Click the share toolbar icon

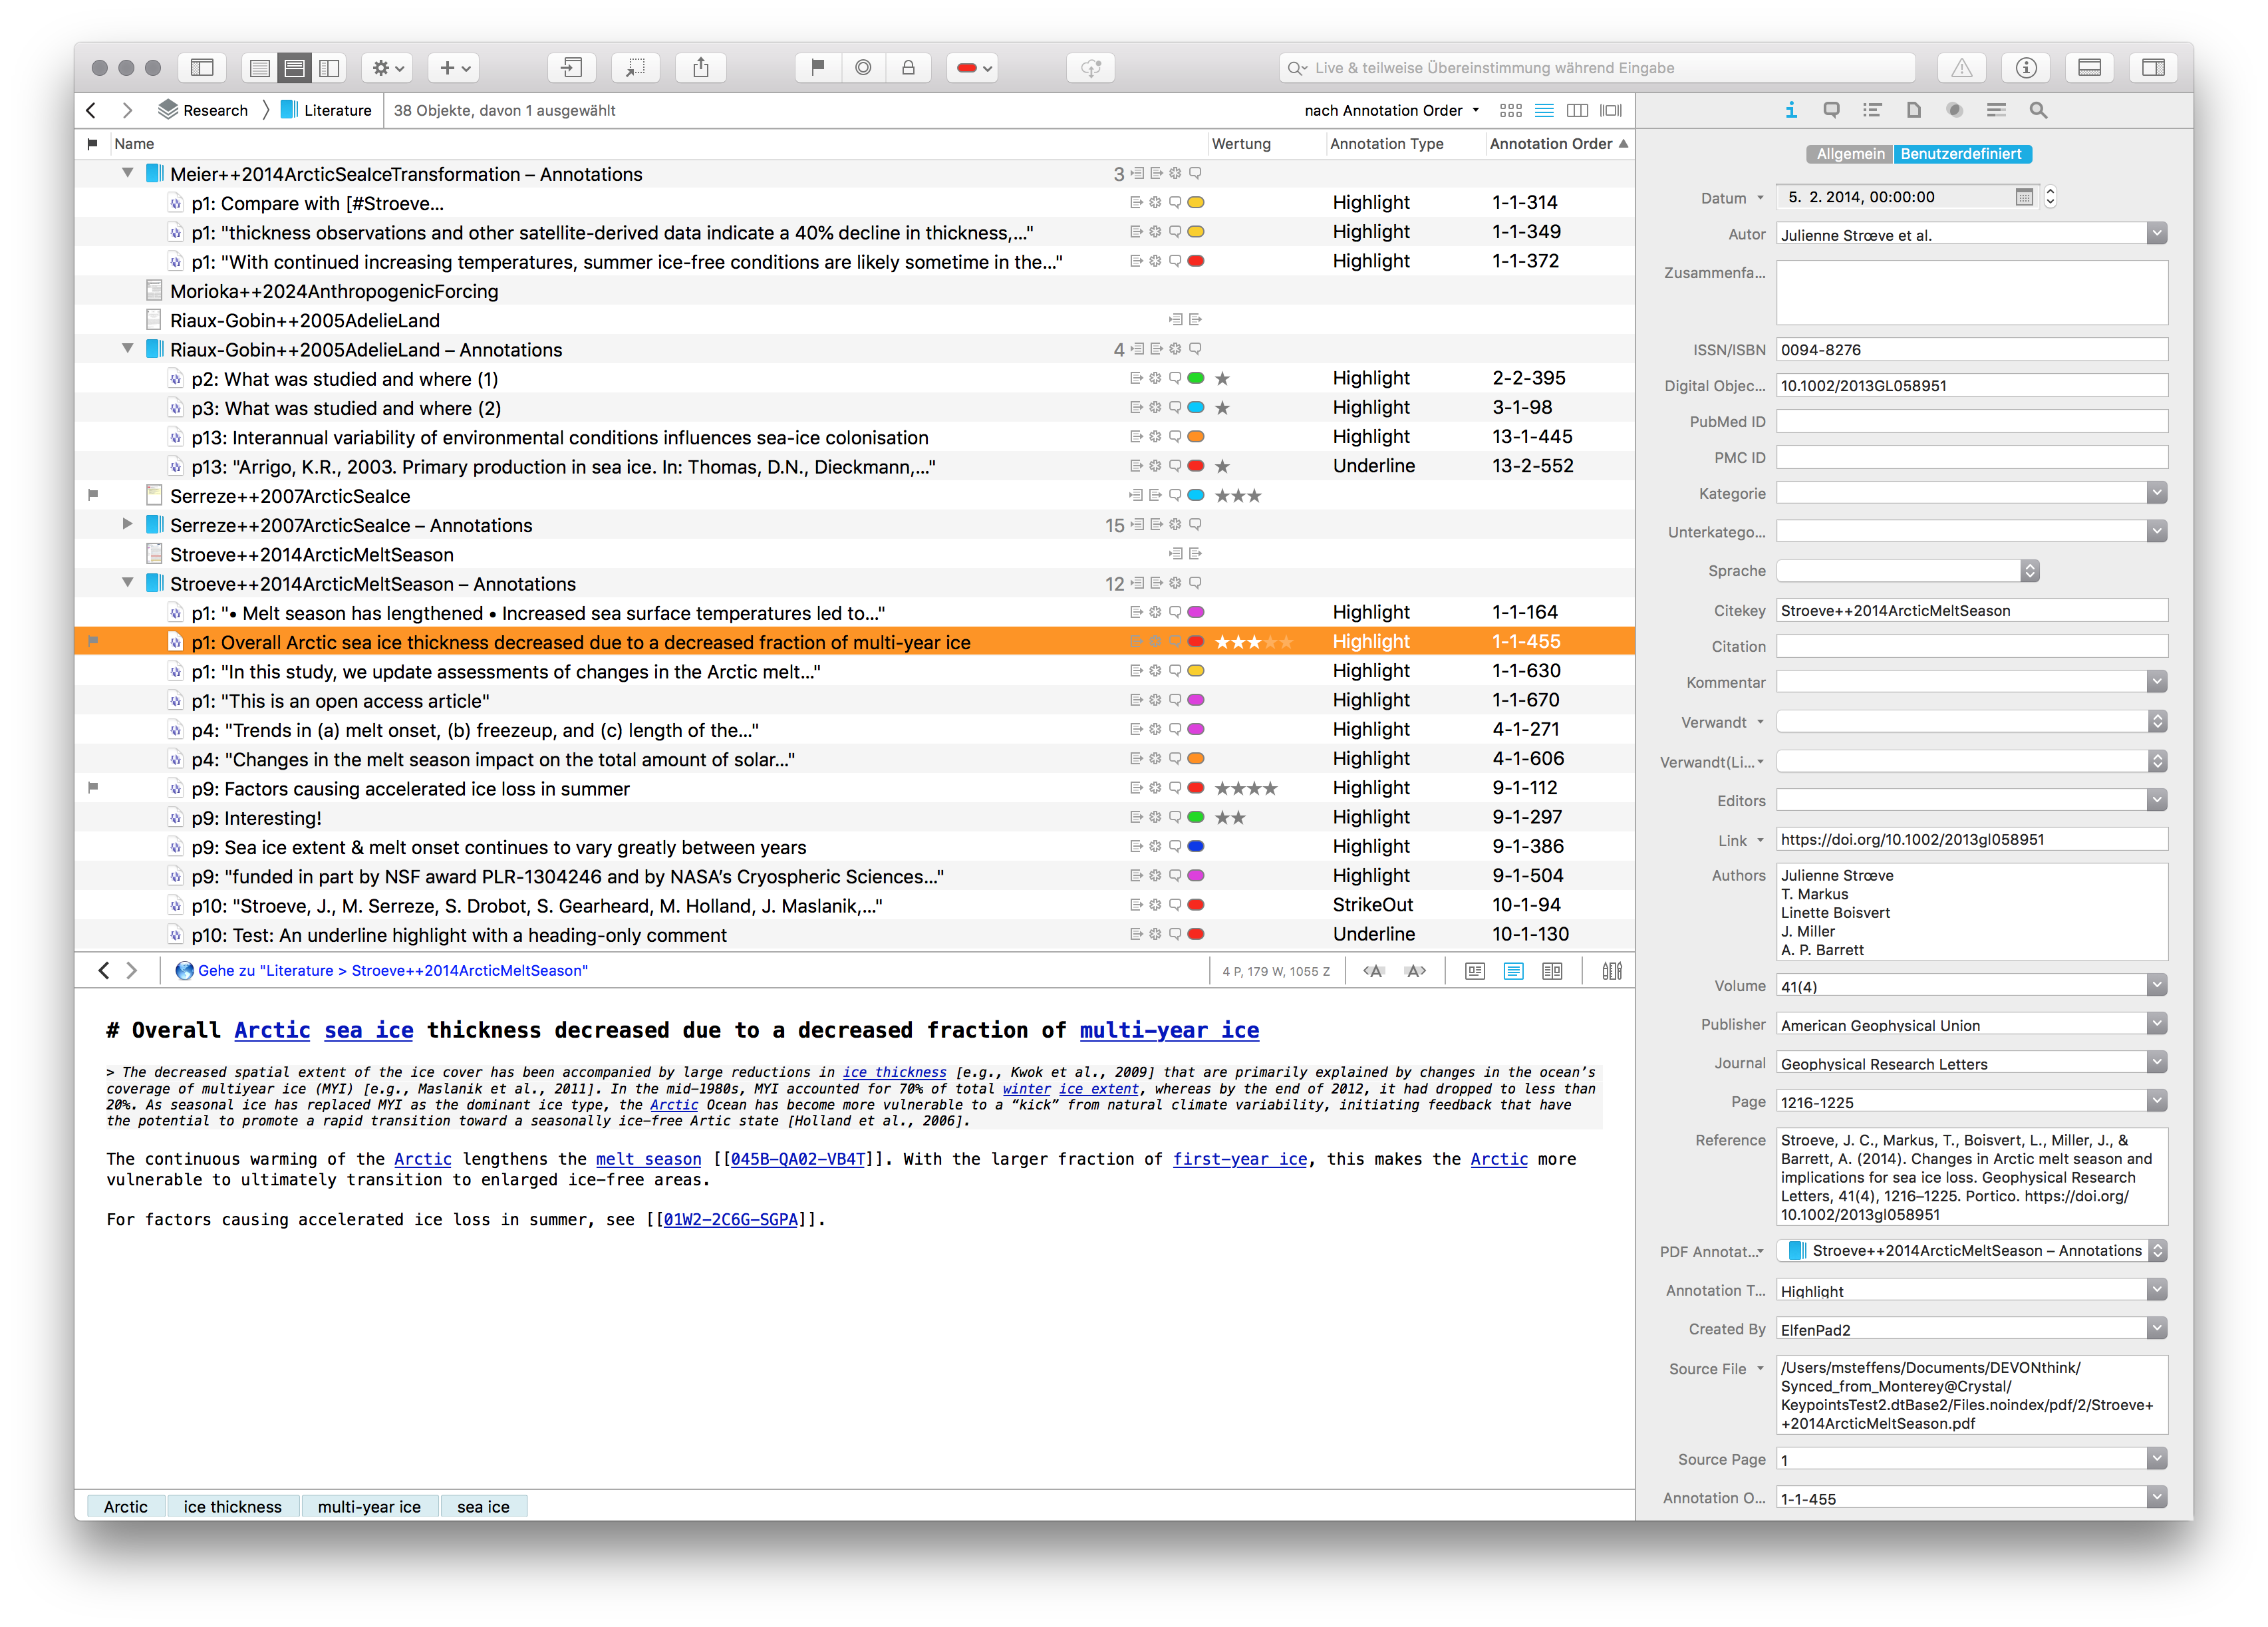700,68
